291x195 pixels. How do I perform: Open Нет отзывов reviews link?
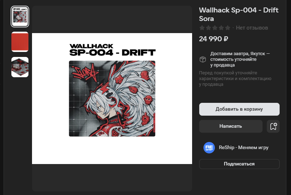pos(252,28)
